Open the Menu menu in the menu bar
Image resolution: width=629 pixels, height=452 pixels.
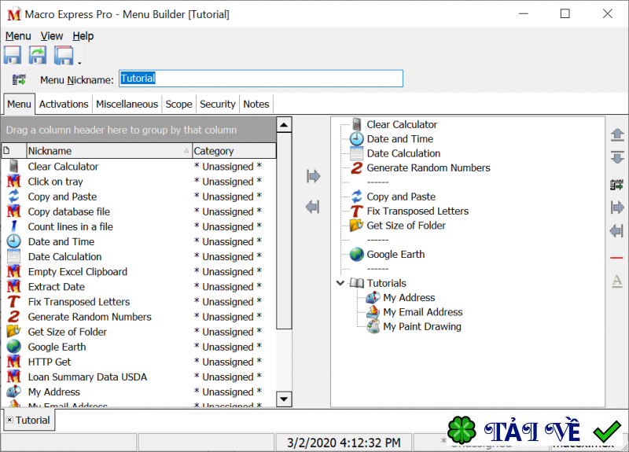click(x=18, y=36)
